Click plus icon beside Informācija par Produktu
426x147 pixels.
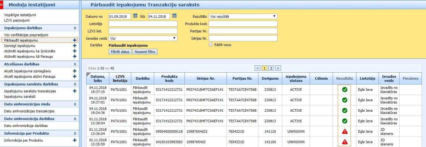click(75, 140)
